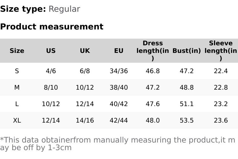Click the US column header
238x159 pixels.
[51, 51]
